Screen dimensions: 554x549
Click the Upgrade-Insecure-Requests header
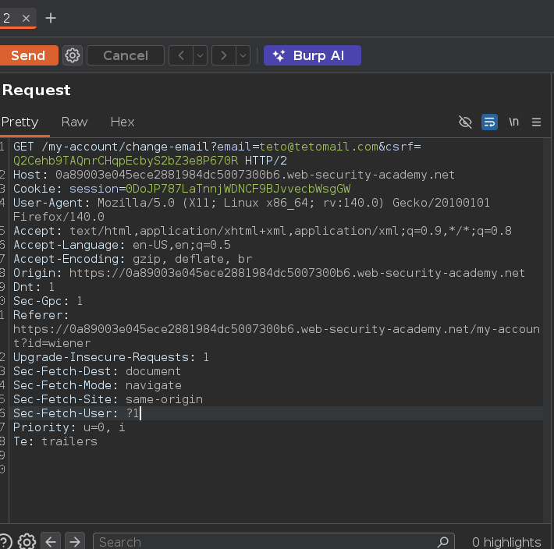click(x=111, y=357)
